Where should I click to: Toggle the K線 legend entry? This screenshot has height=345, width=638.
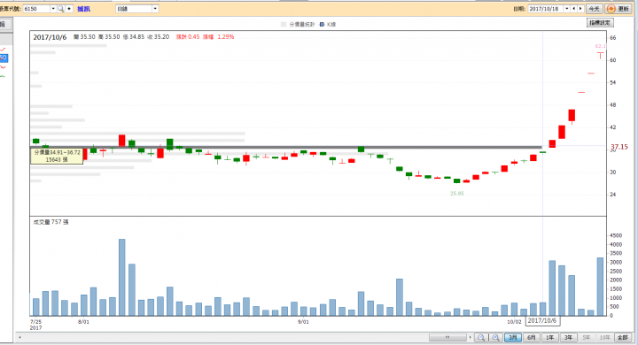coord(328,25)
